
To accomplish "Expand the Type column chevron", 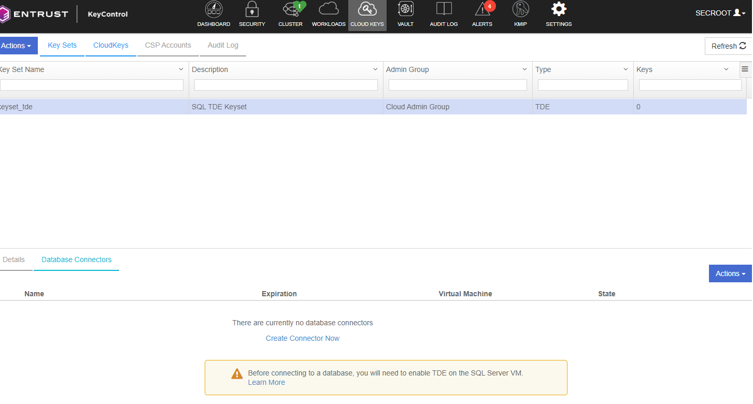I will [626, 69].
